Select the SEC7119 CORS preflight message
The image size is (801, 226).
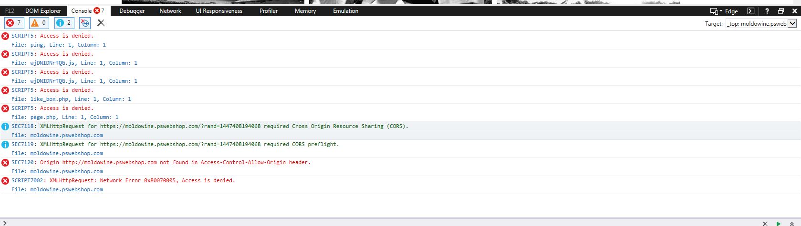175,144
